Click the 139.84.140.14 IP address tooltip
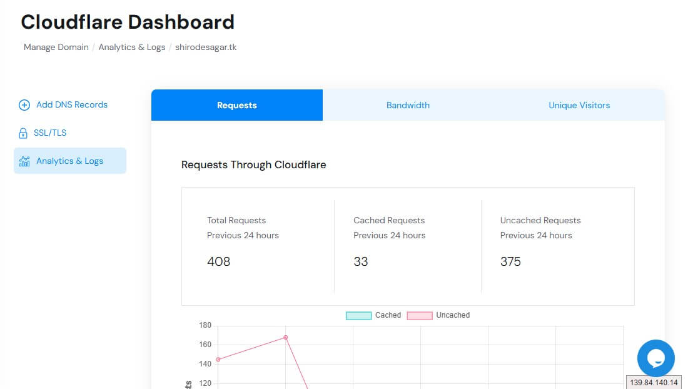The width and height of the screenshot is (688, 389). coord(654,382)
